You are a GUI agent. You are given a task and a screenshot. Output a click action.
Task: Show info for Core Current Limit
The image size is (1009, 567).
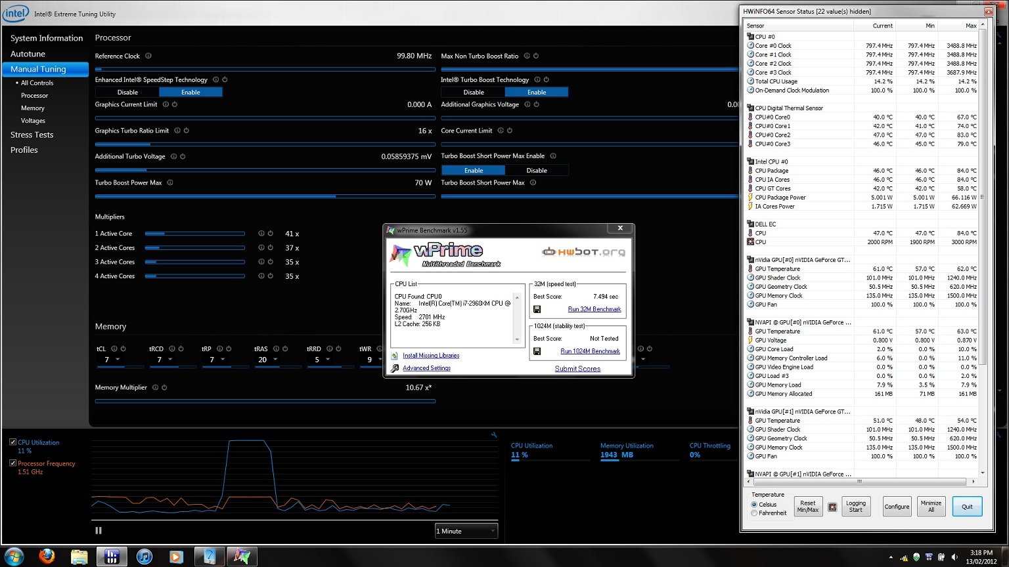tap(501, 131)
